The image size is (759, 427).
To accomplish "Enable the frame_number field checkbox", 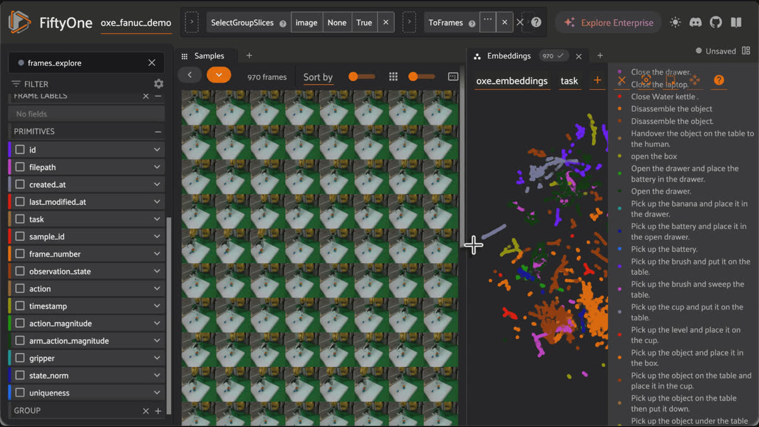I will pyautogui.click(x=20, y=254).
